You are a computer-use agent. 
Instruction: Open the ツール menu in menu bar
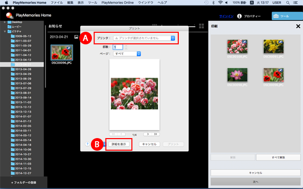92,3
